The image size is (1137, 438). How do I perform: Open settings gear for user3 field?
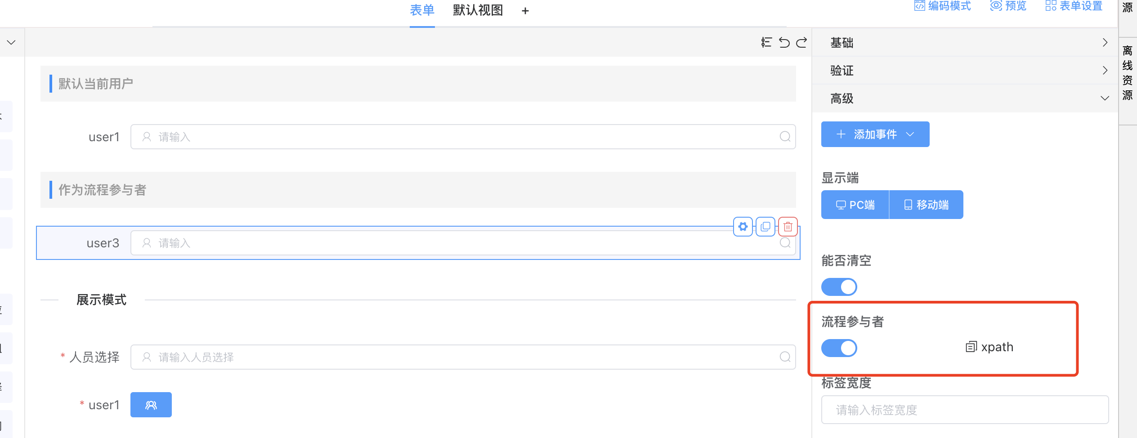(x=743, y=227)
